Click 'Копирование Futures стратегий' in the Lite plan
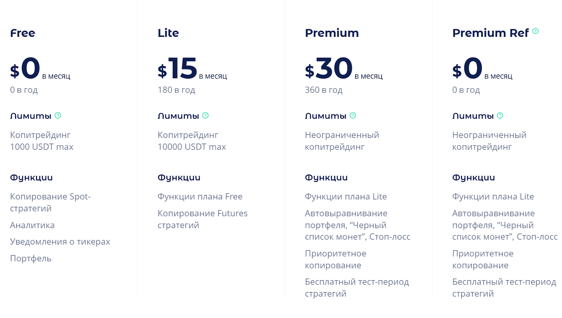The image size is (562, 318). 203,219
